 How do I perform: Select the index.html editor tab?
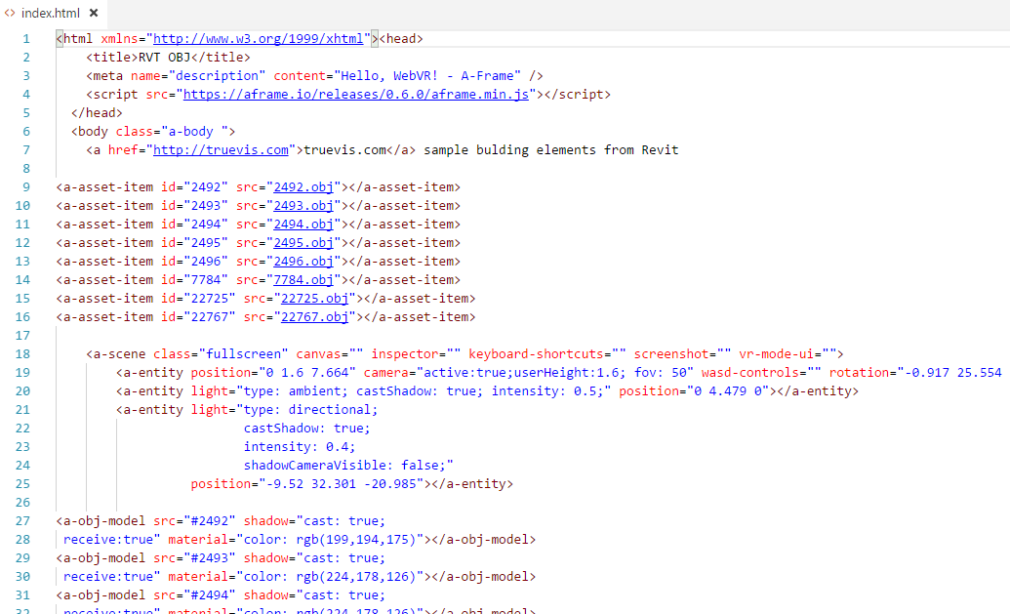coord(53,13)
